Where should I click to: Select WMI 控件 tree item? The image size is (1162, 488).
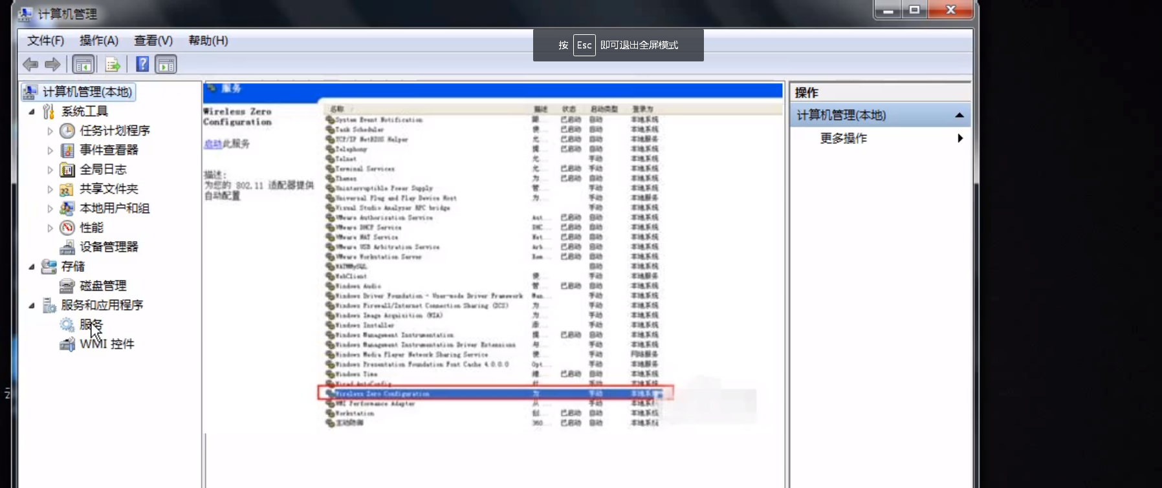point(107,344)
